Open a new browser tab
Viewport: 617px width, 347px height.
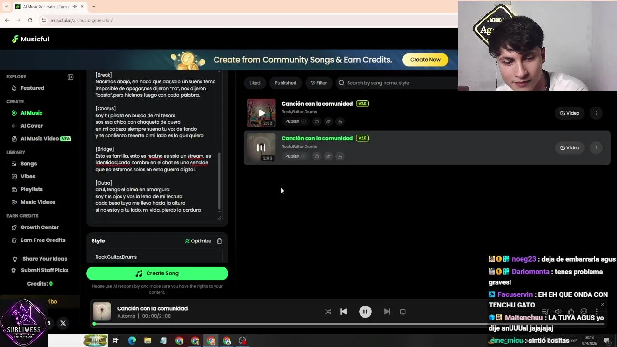click(x=94, y=7)
